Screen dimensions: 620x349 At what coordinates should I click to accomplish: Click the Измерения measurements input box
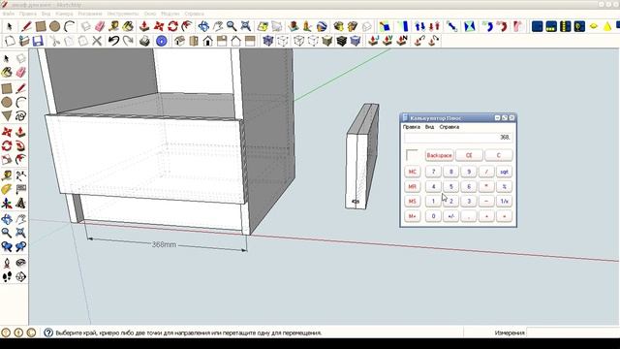pyautogui.click(x=573, y=333)
